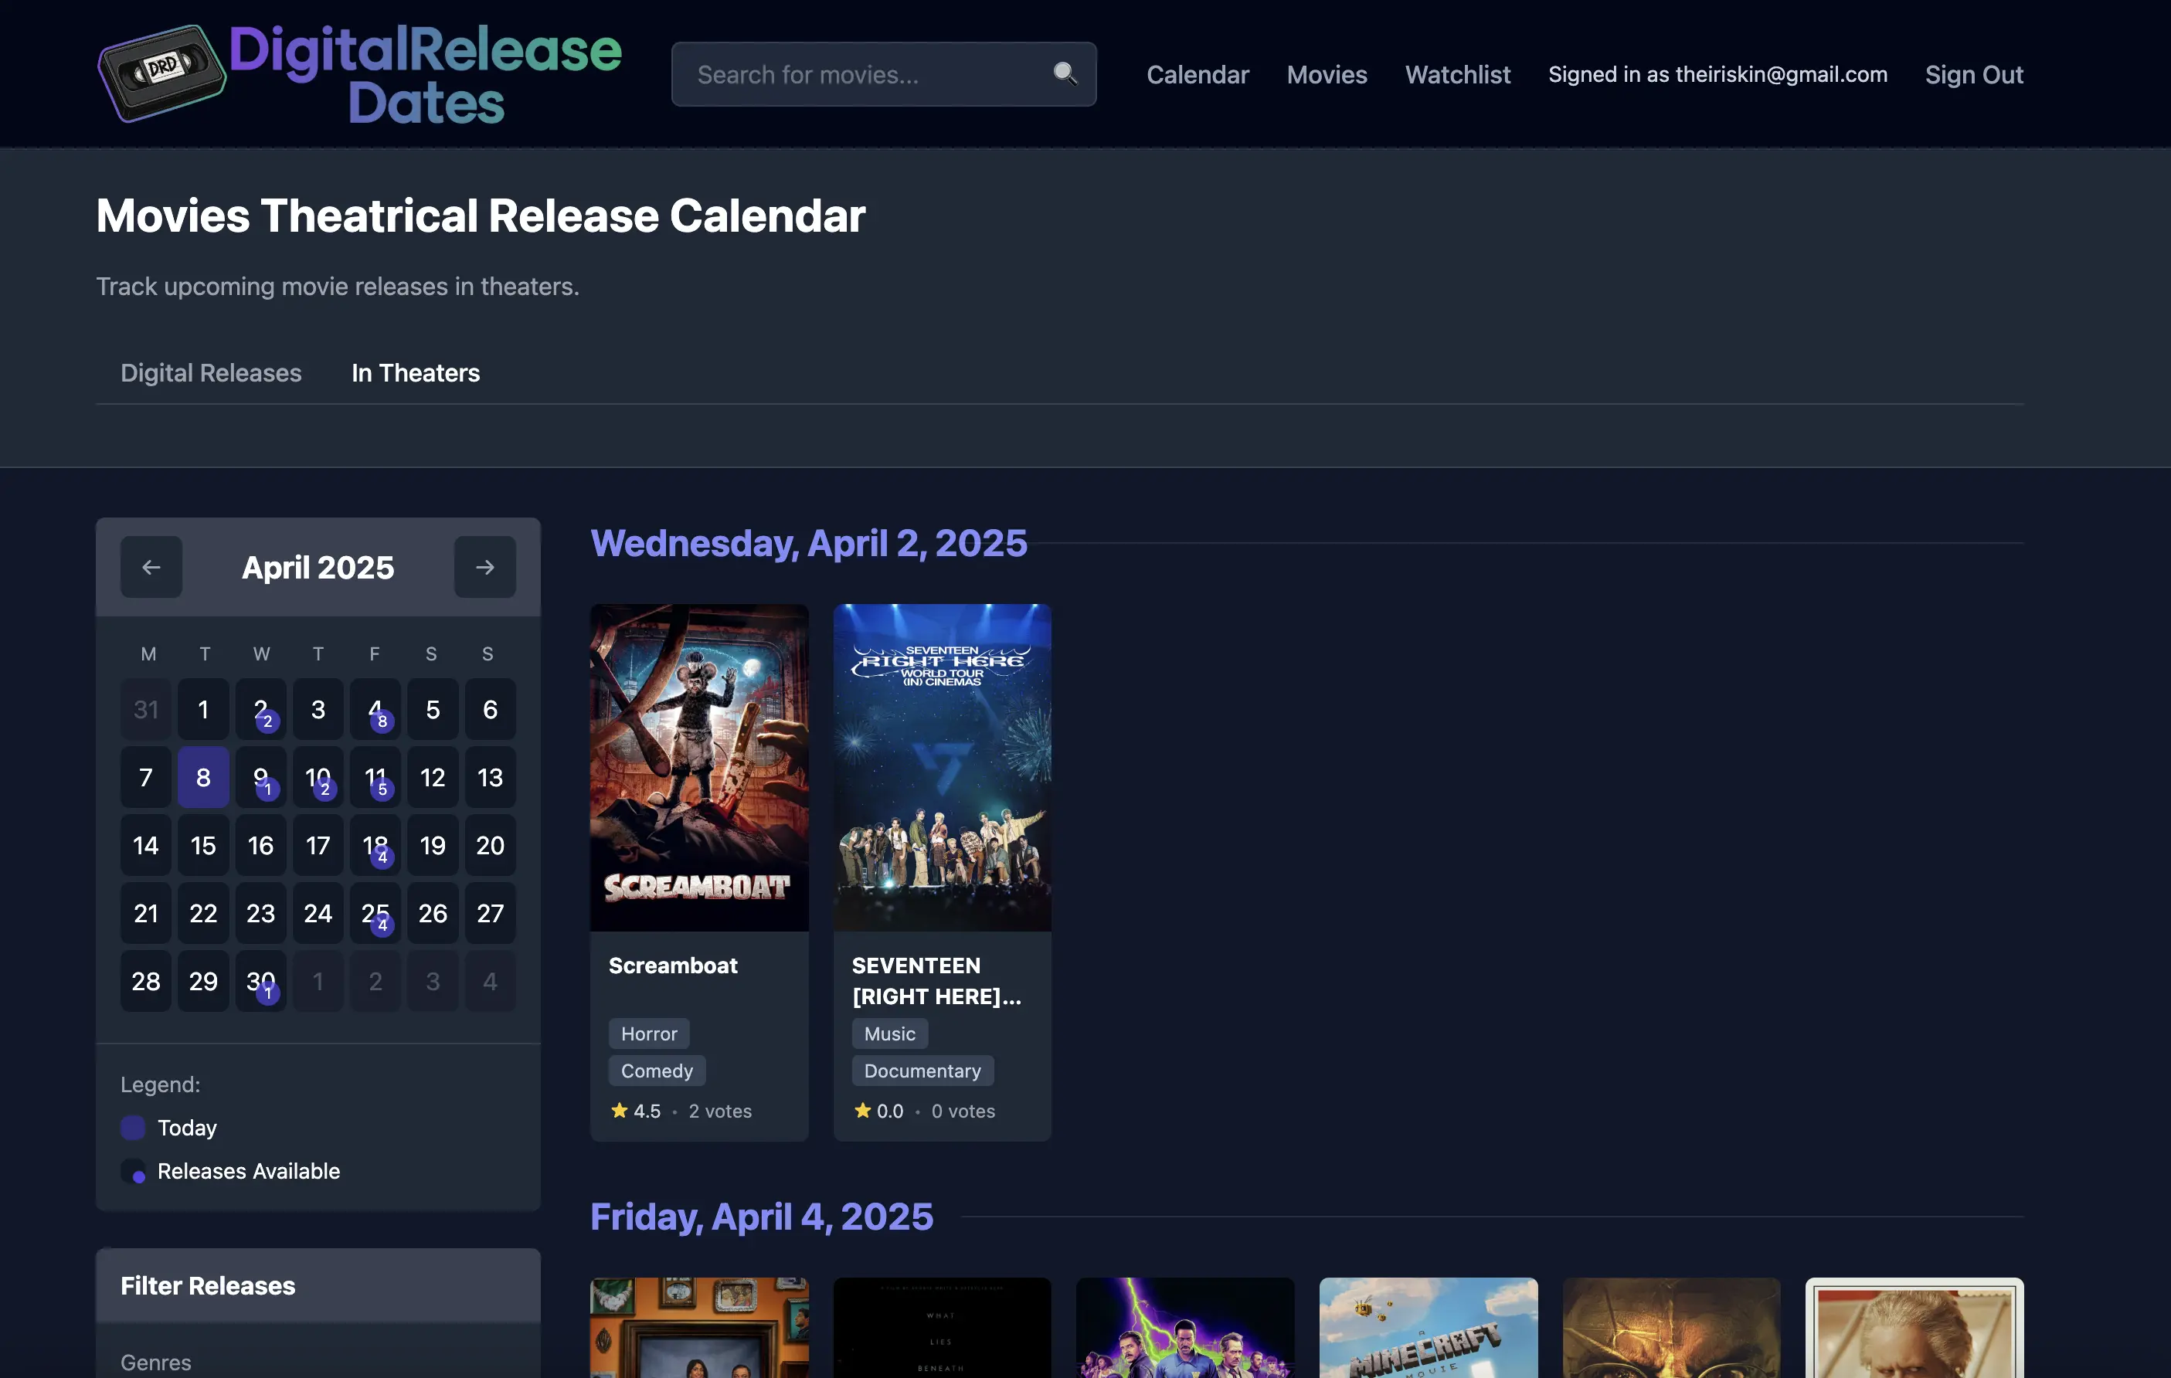The height and width of the screenshot is (1378, 2171).
Task: Switch to the Digital Releases tab
Action: (211, 372)
